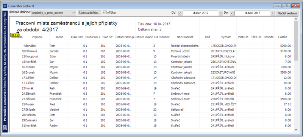Click the KS logo icon in the sidebar

click(x=5, y=128)
